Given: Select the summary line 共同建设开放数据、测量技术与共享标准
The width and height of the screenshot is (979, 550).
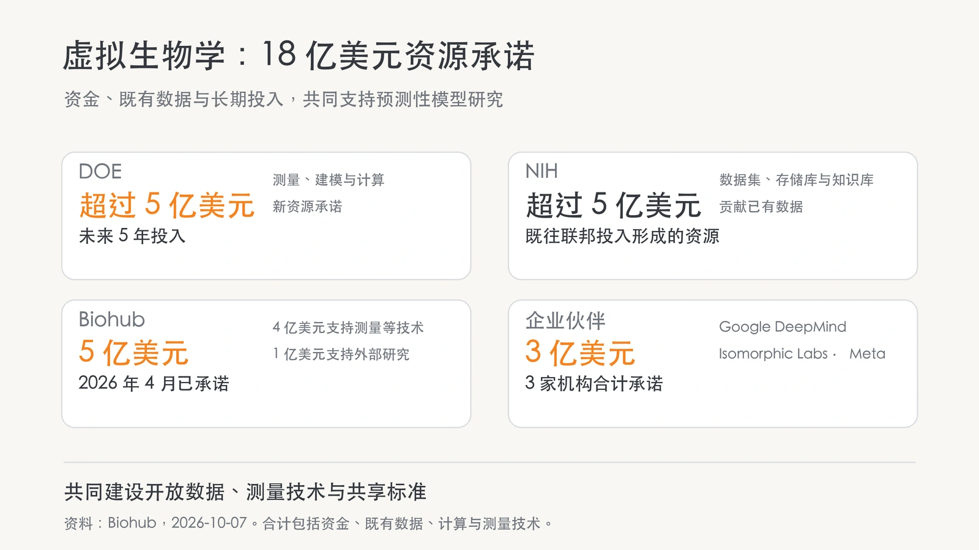Looking at the screenshot, I should 245,491.
